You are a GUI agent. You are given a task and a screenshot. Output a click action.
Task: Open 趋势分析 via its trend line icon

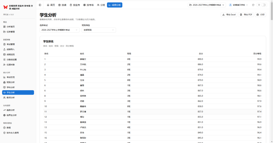(x=4, y=110)
